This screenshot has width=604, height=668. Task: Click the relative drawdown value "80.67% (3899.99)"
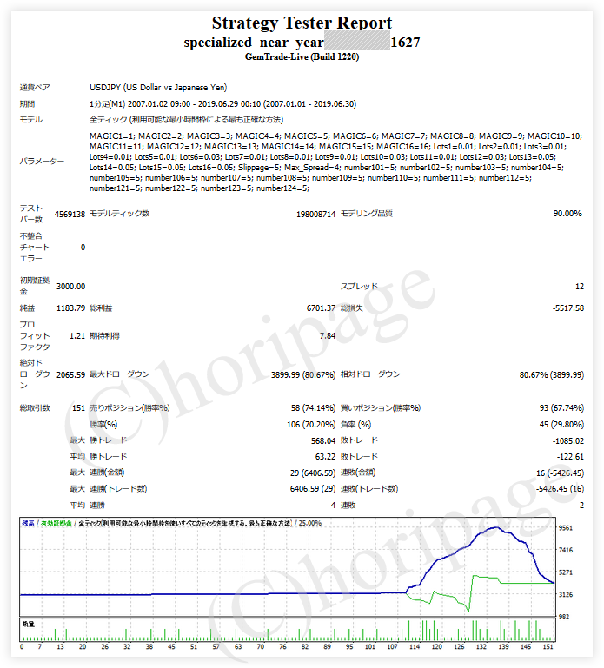click(x=552, y=375)
